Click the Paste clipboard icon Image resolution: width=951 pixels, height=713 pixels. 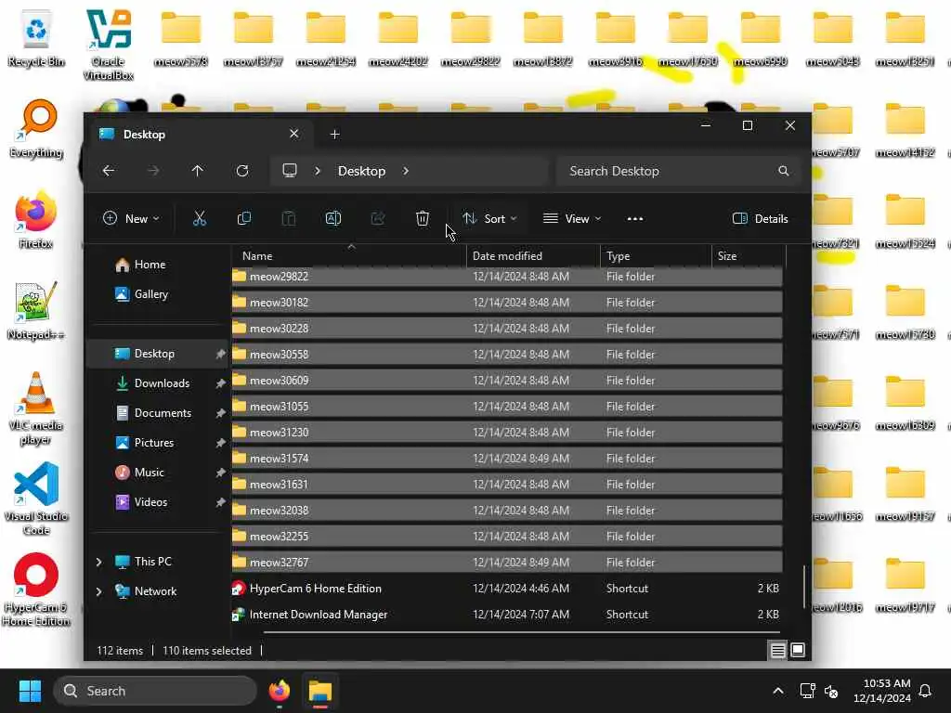(289, 219)
